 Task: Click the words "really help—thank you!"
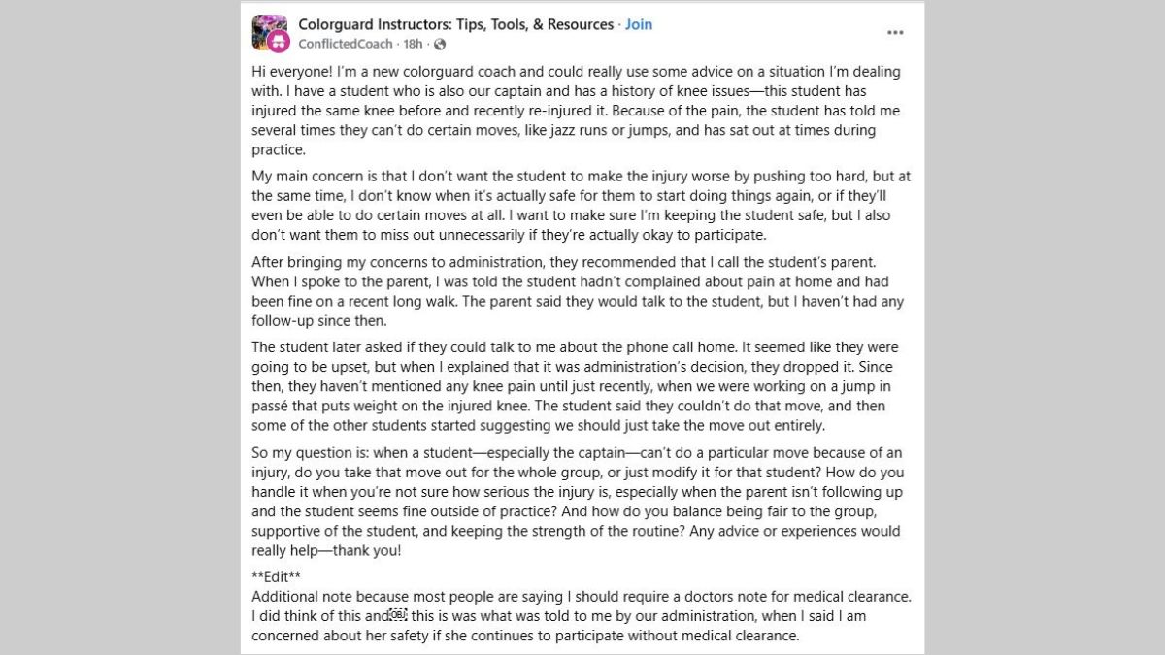pyautogui.click(x=326, y=550)
